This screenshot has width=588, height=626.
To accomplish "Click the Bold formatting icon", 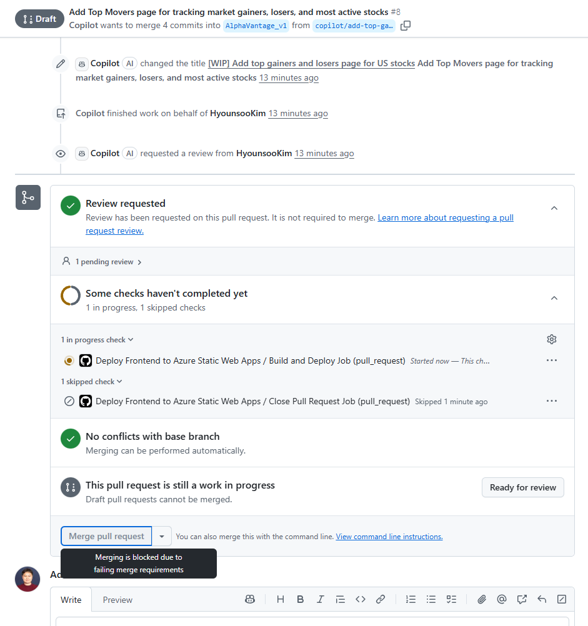I will pyautogui.click(x=301, y=599).
